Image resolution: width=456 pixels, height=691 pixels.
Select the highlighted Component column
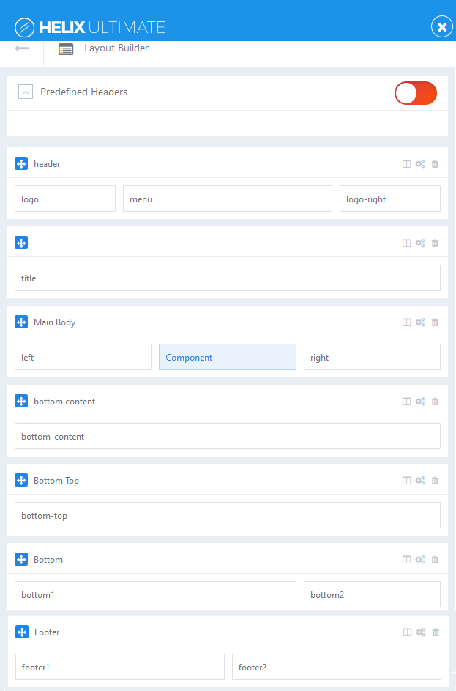click(227, 357)
